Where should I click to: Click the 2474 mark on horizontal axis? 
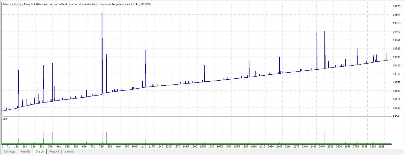tap(322, 146)
